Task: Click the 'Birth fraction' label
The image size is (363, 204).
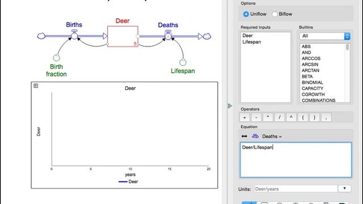Action: tap(56, 70)
